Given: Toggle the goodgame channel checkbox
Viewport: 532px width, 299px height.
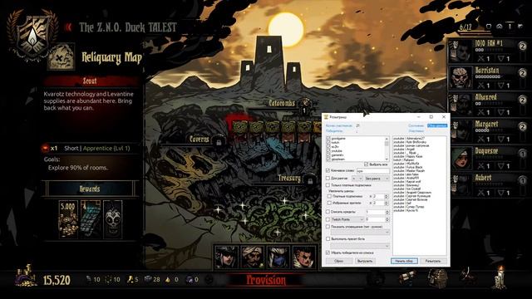Looking at the screenshot, I should point(328,139).
